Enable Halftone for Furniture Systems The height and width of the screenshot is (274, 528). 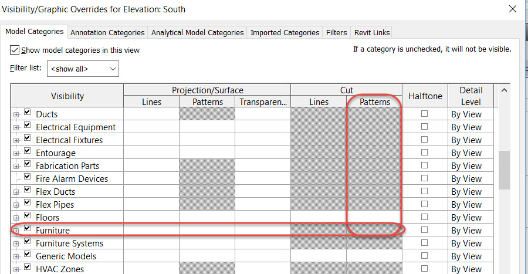[x=424, y=243]
